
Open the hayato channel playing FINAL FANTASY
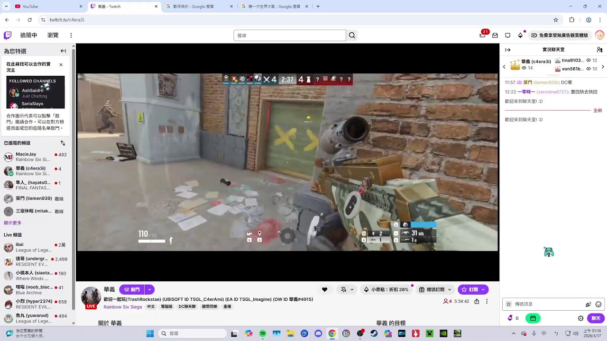37,185
